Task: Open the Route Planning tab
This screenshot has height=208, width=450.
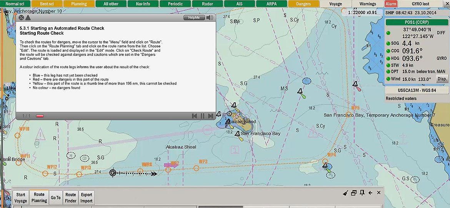Action: (x=39, y=198)
